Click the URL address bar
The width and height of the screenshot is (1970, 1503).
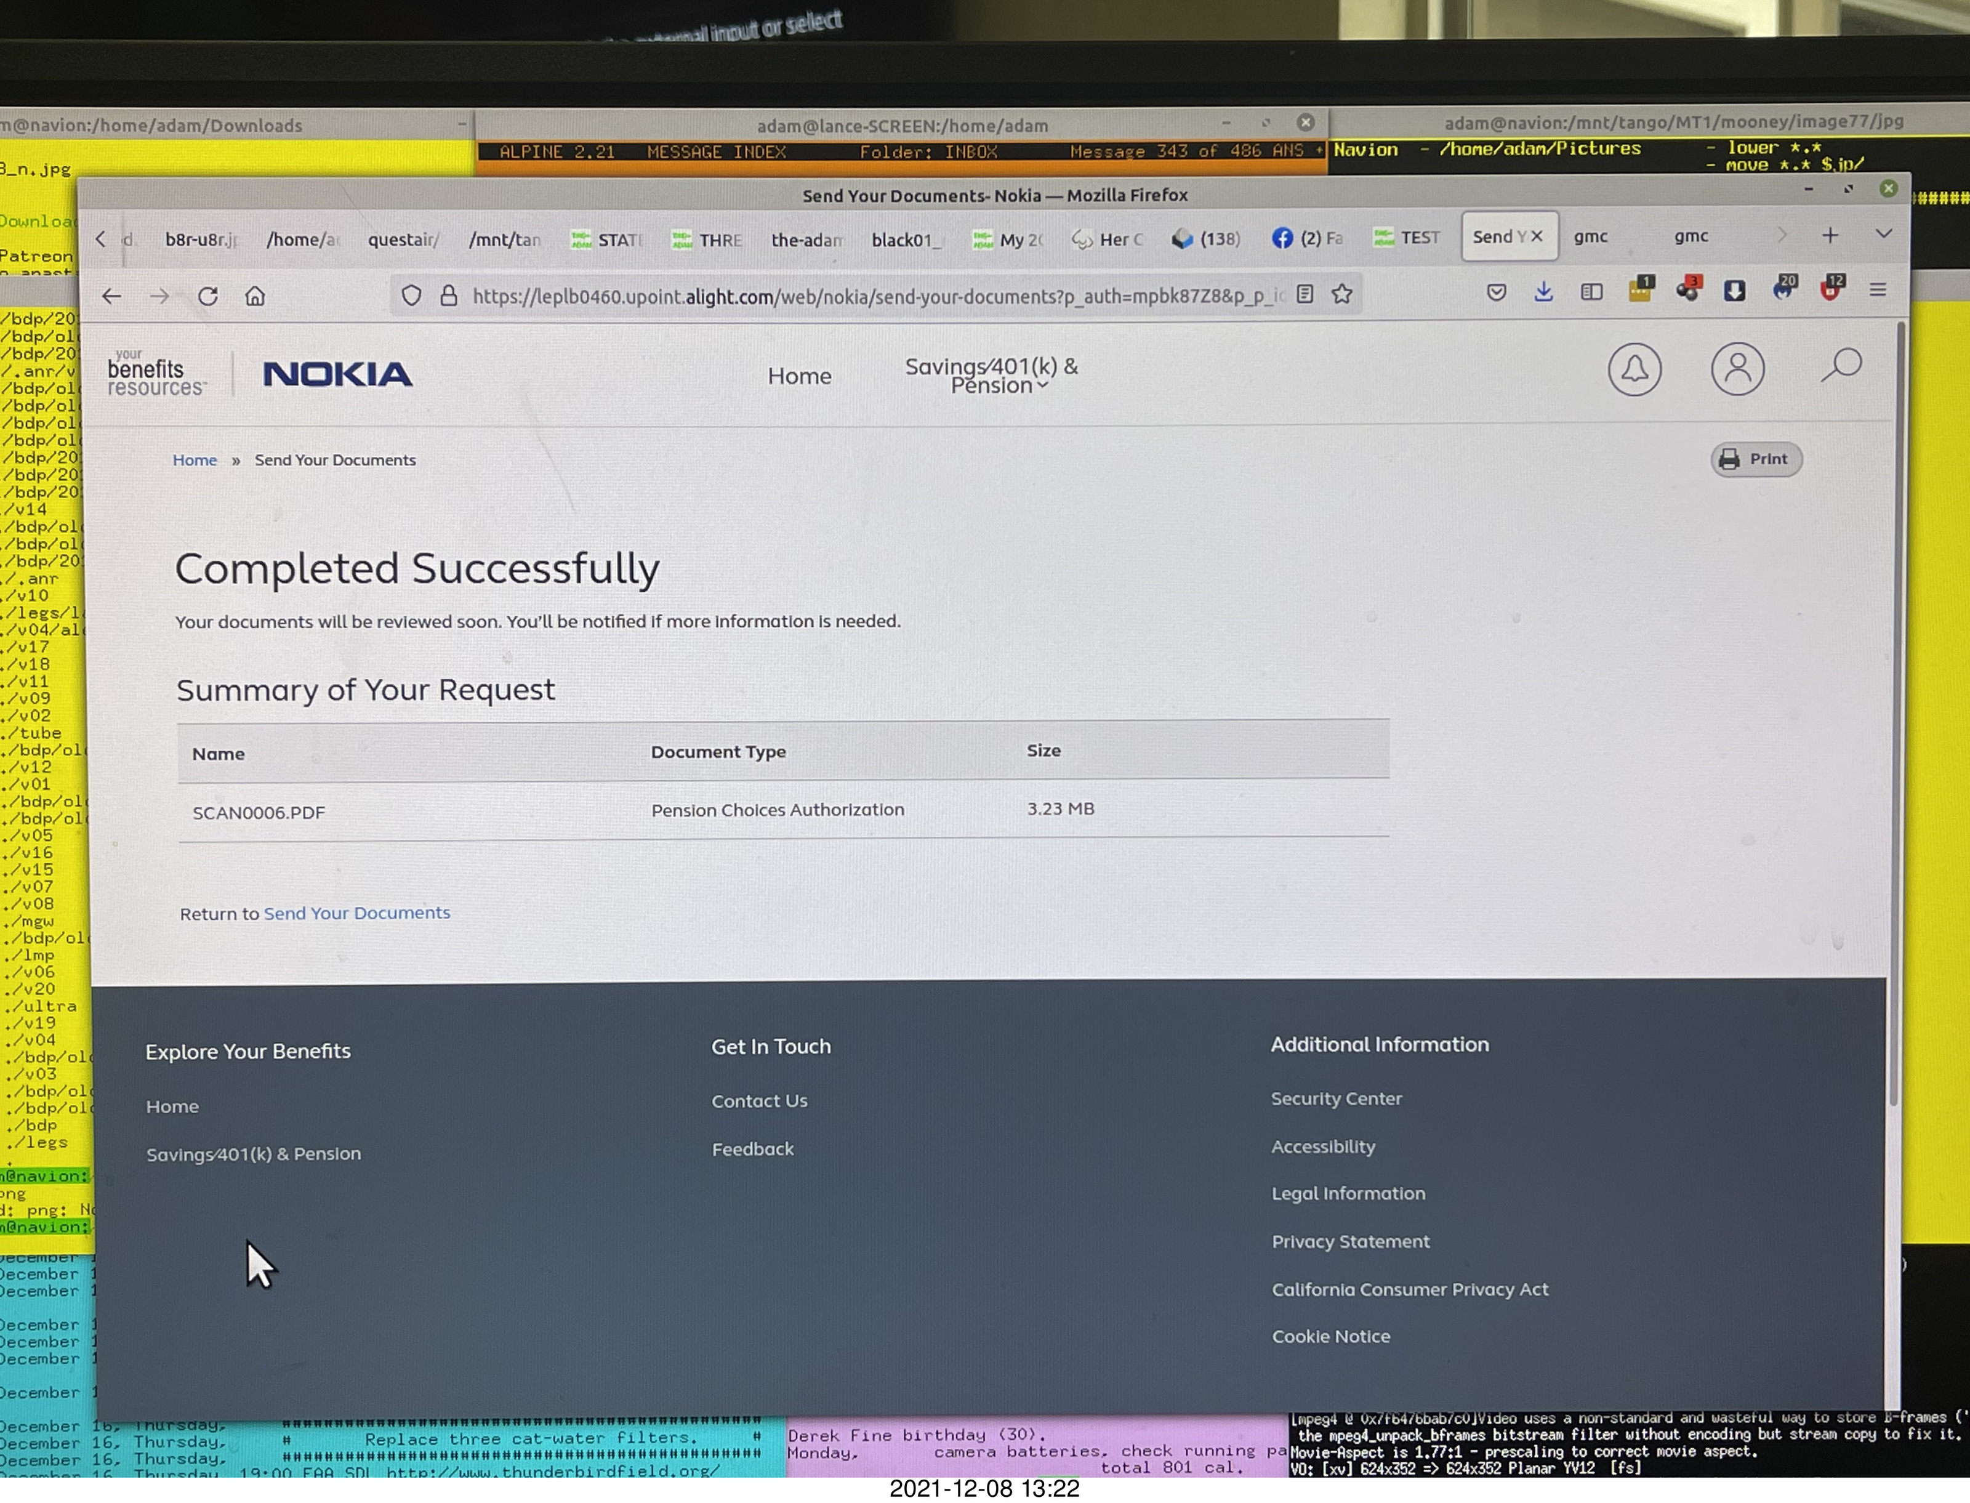tap(877, 296)
